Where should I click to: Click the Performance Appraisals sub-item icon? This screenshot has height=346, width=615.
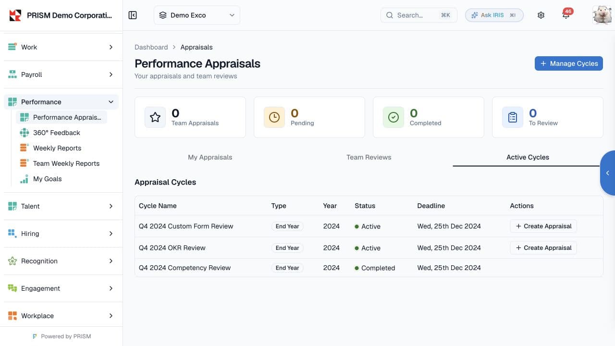coord(24,117)
